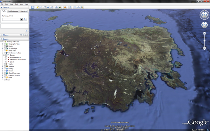The width and height of the screenshot is (210, 131).
Task: Expand the Borders sub-layer node
Action: (4, 55)
